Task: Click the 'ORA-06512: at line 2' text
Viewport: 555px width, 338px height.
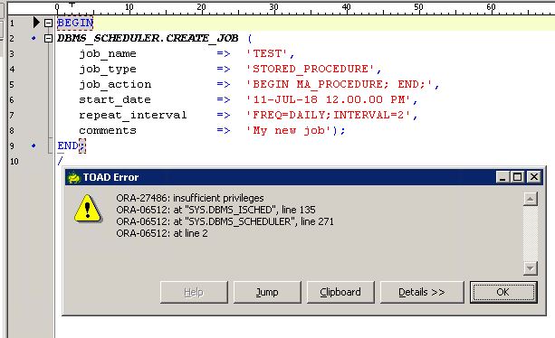Action: [x=162, y=233]
